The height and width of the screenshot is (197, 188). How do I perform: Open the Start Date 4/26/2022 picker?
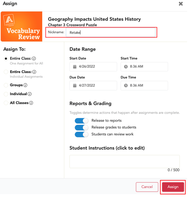pos(93,66)
